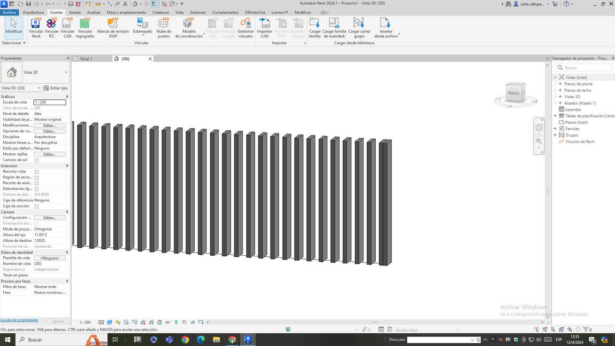
Task: Click Editar for Modificaciones de visibilidad
Action: pos(50,125)
